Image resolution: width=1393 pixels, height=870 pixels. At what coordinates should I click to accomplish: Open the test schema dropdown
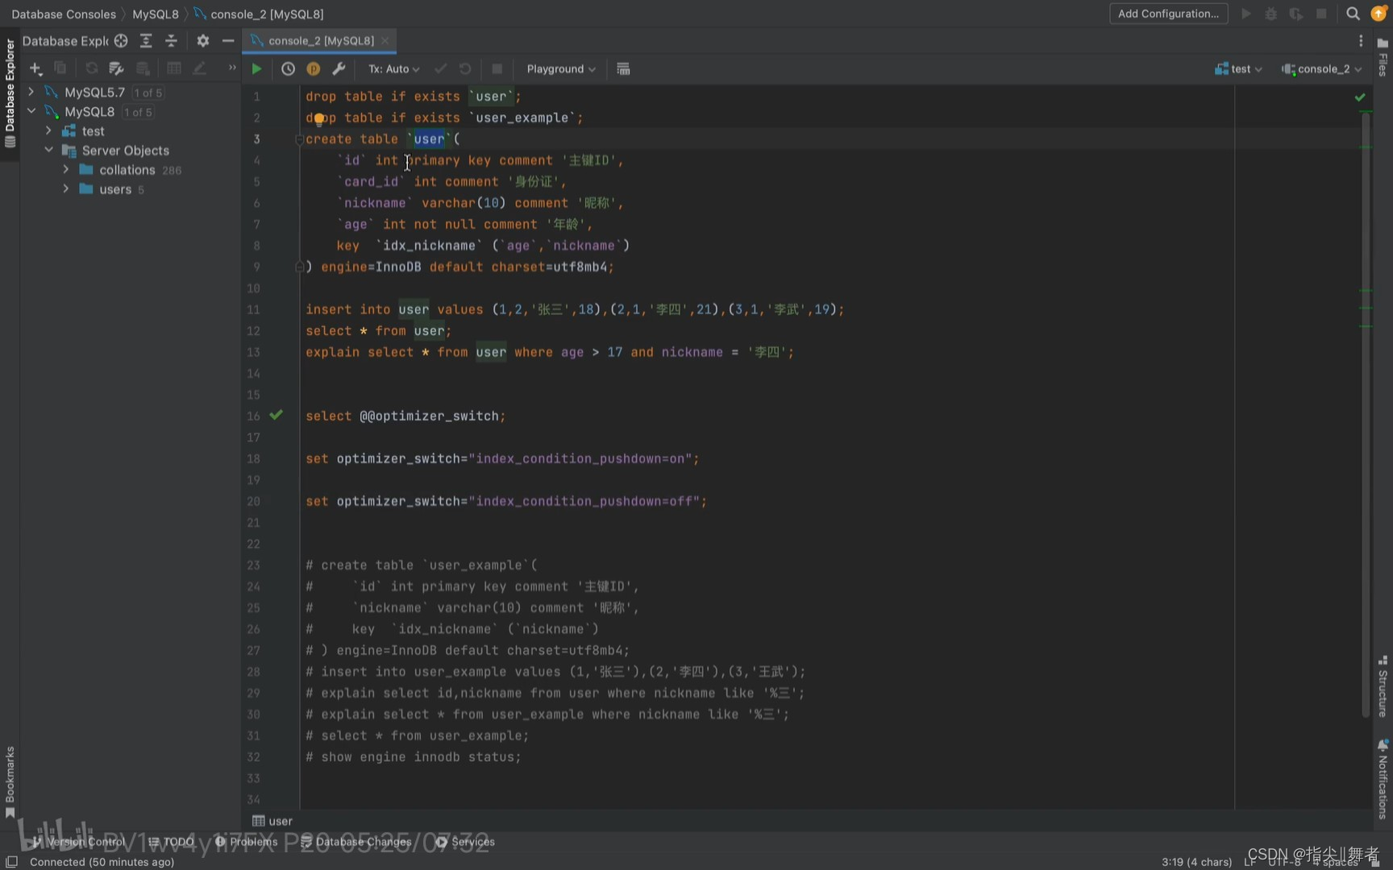[1238, 69]
